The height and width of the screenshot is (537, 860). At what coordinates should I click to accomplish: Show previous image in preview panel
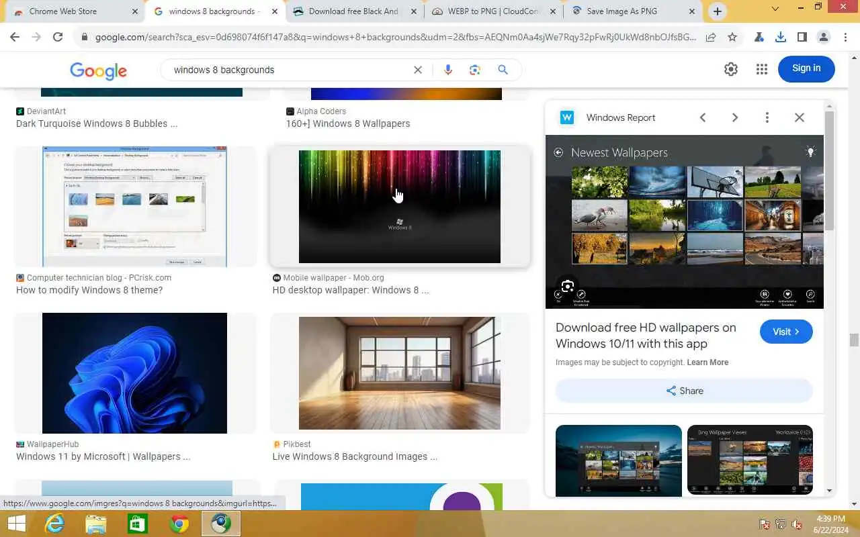coord(703,117)
